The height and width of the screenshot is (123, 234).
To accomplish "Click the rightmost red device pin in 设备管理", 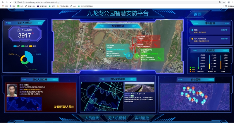I will click(x=206, y=97).
